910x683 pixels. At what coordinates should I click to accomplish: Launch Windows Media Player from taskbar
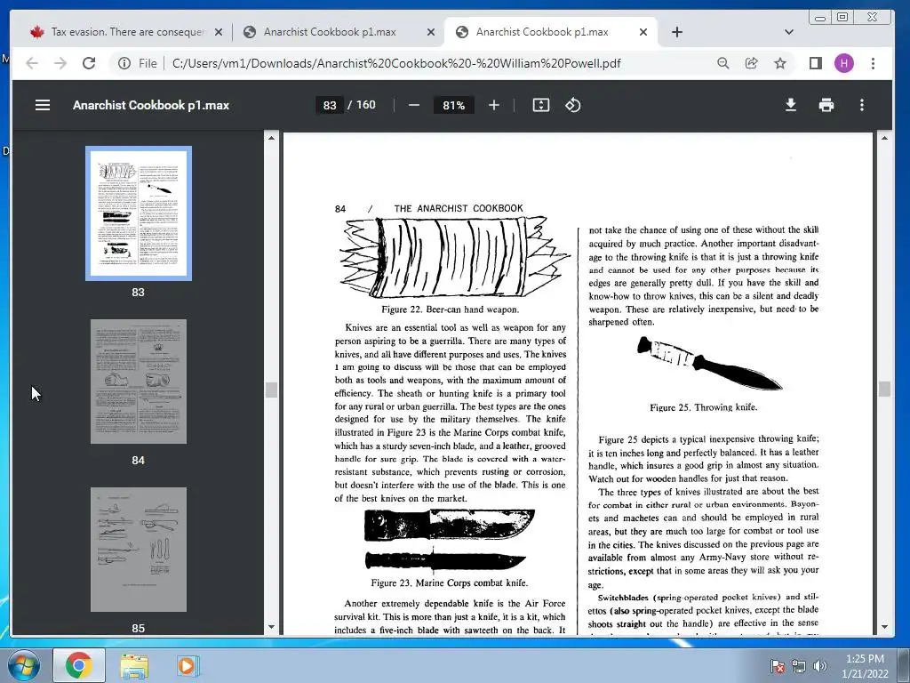click(x=187, y=665)
